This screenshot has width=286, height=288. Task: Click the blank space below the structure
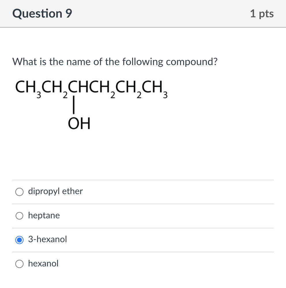click(x=143, y=156)
